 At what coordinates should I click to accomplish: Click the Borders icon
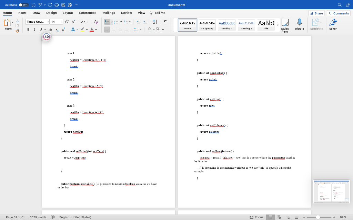tap(159, 30)
